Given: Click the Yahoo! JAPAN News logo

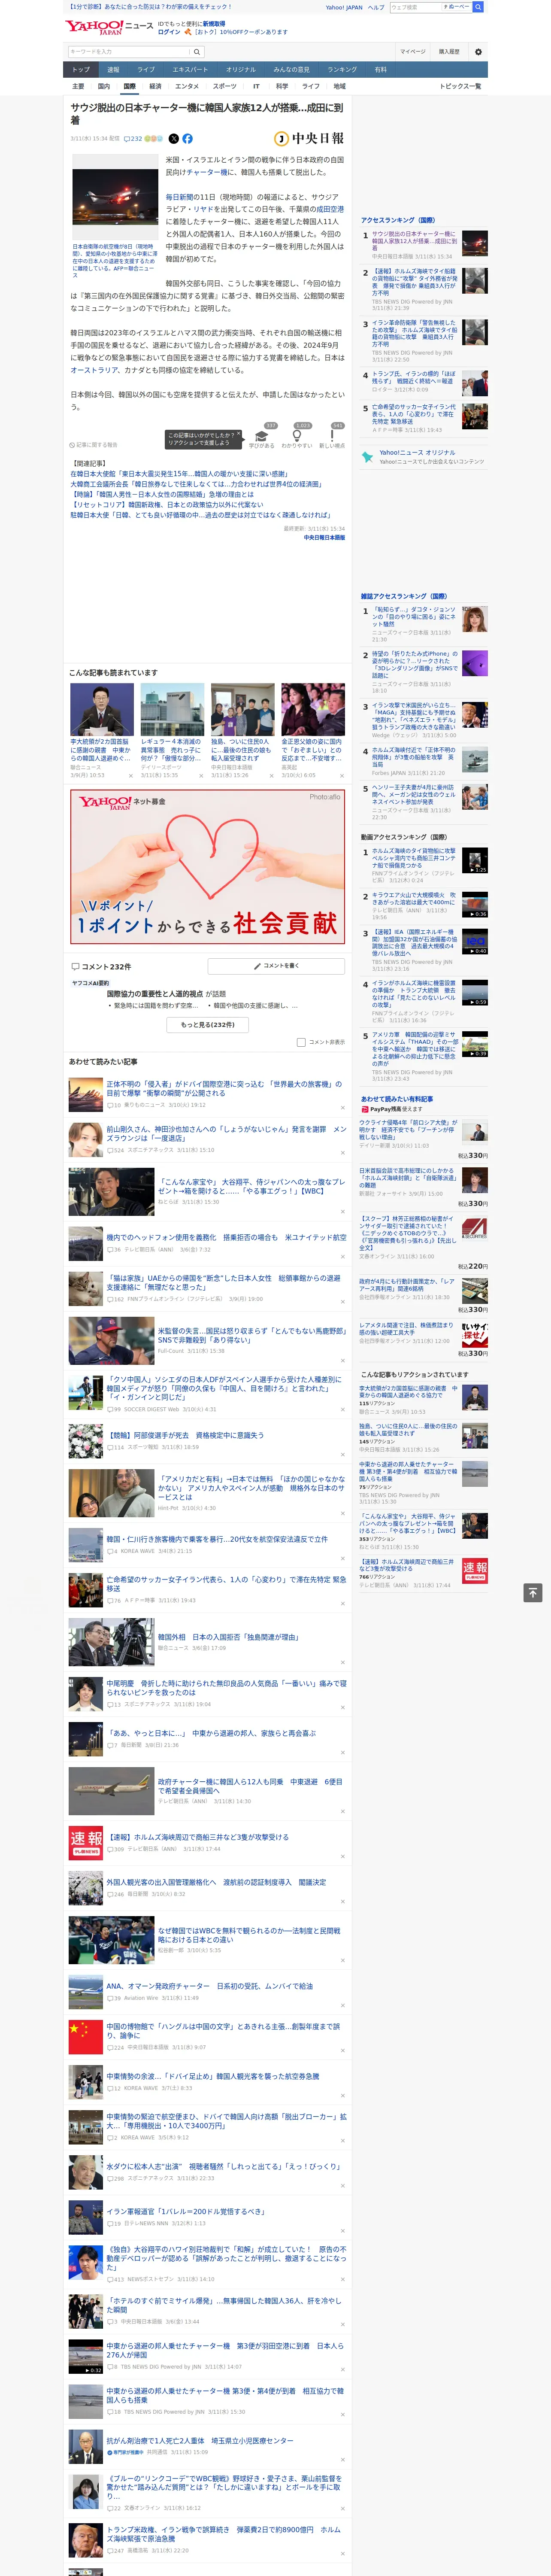Looking at the screenshot, I should tap(110, 27).
